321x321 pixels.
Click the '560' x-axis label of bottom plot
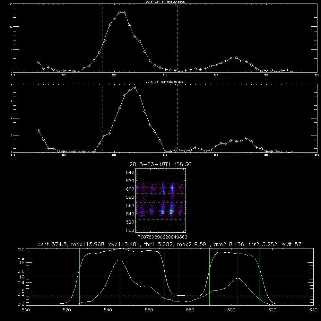coord(149,310)
